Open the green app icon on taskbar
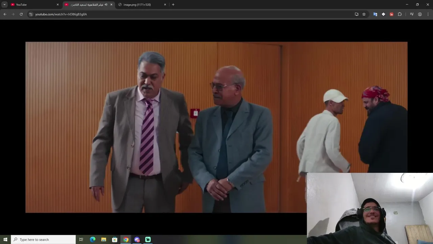 point(148,240)
